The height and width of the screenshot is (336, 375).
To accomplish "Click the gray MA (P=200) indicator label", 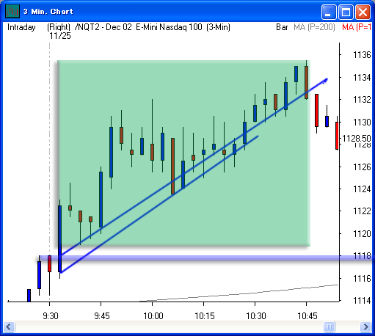I will tap(314, 27).
